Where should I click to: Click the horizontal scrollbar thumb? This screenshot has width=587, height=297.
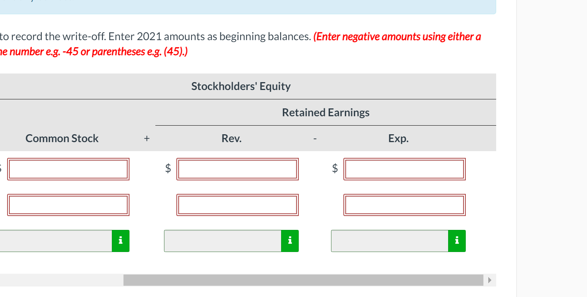[303, 280]
